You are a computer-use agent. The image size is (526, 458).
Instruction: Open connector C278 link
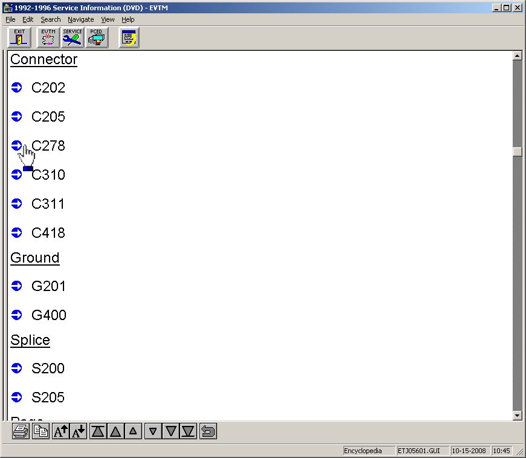click(48, 146)
